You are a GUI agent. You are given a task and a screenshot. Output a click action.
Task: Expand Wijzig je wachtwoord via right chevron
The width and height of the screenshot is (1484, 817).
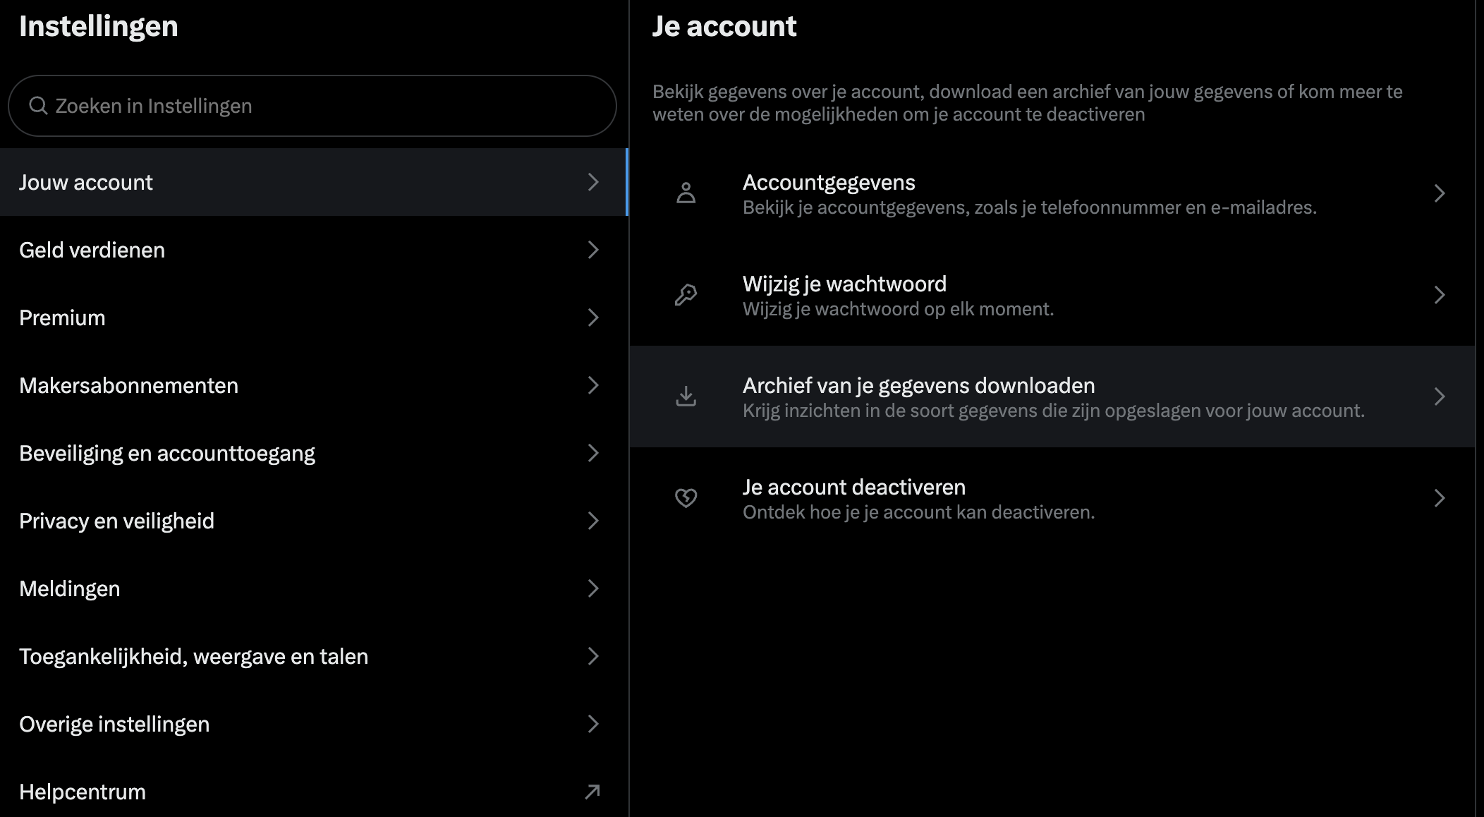[1440, 295]
